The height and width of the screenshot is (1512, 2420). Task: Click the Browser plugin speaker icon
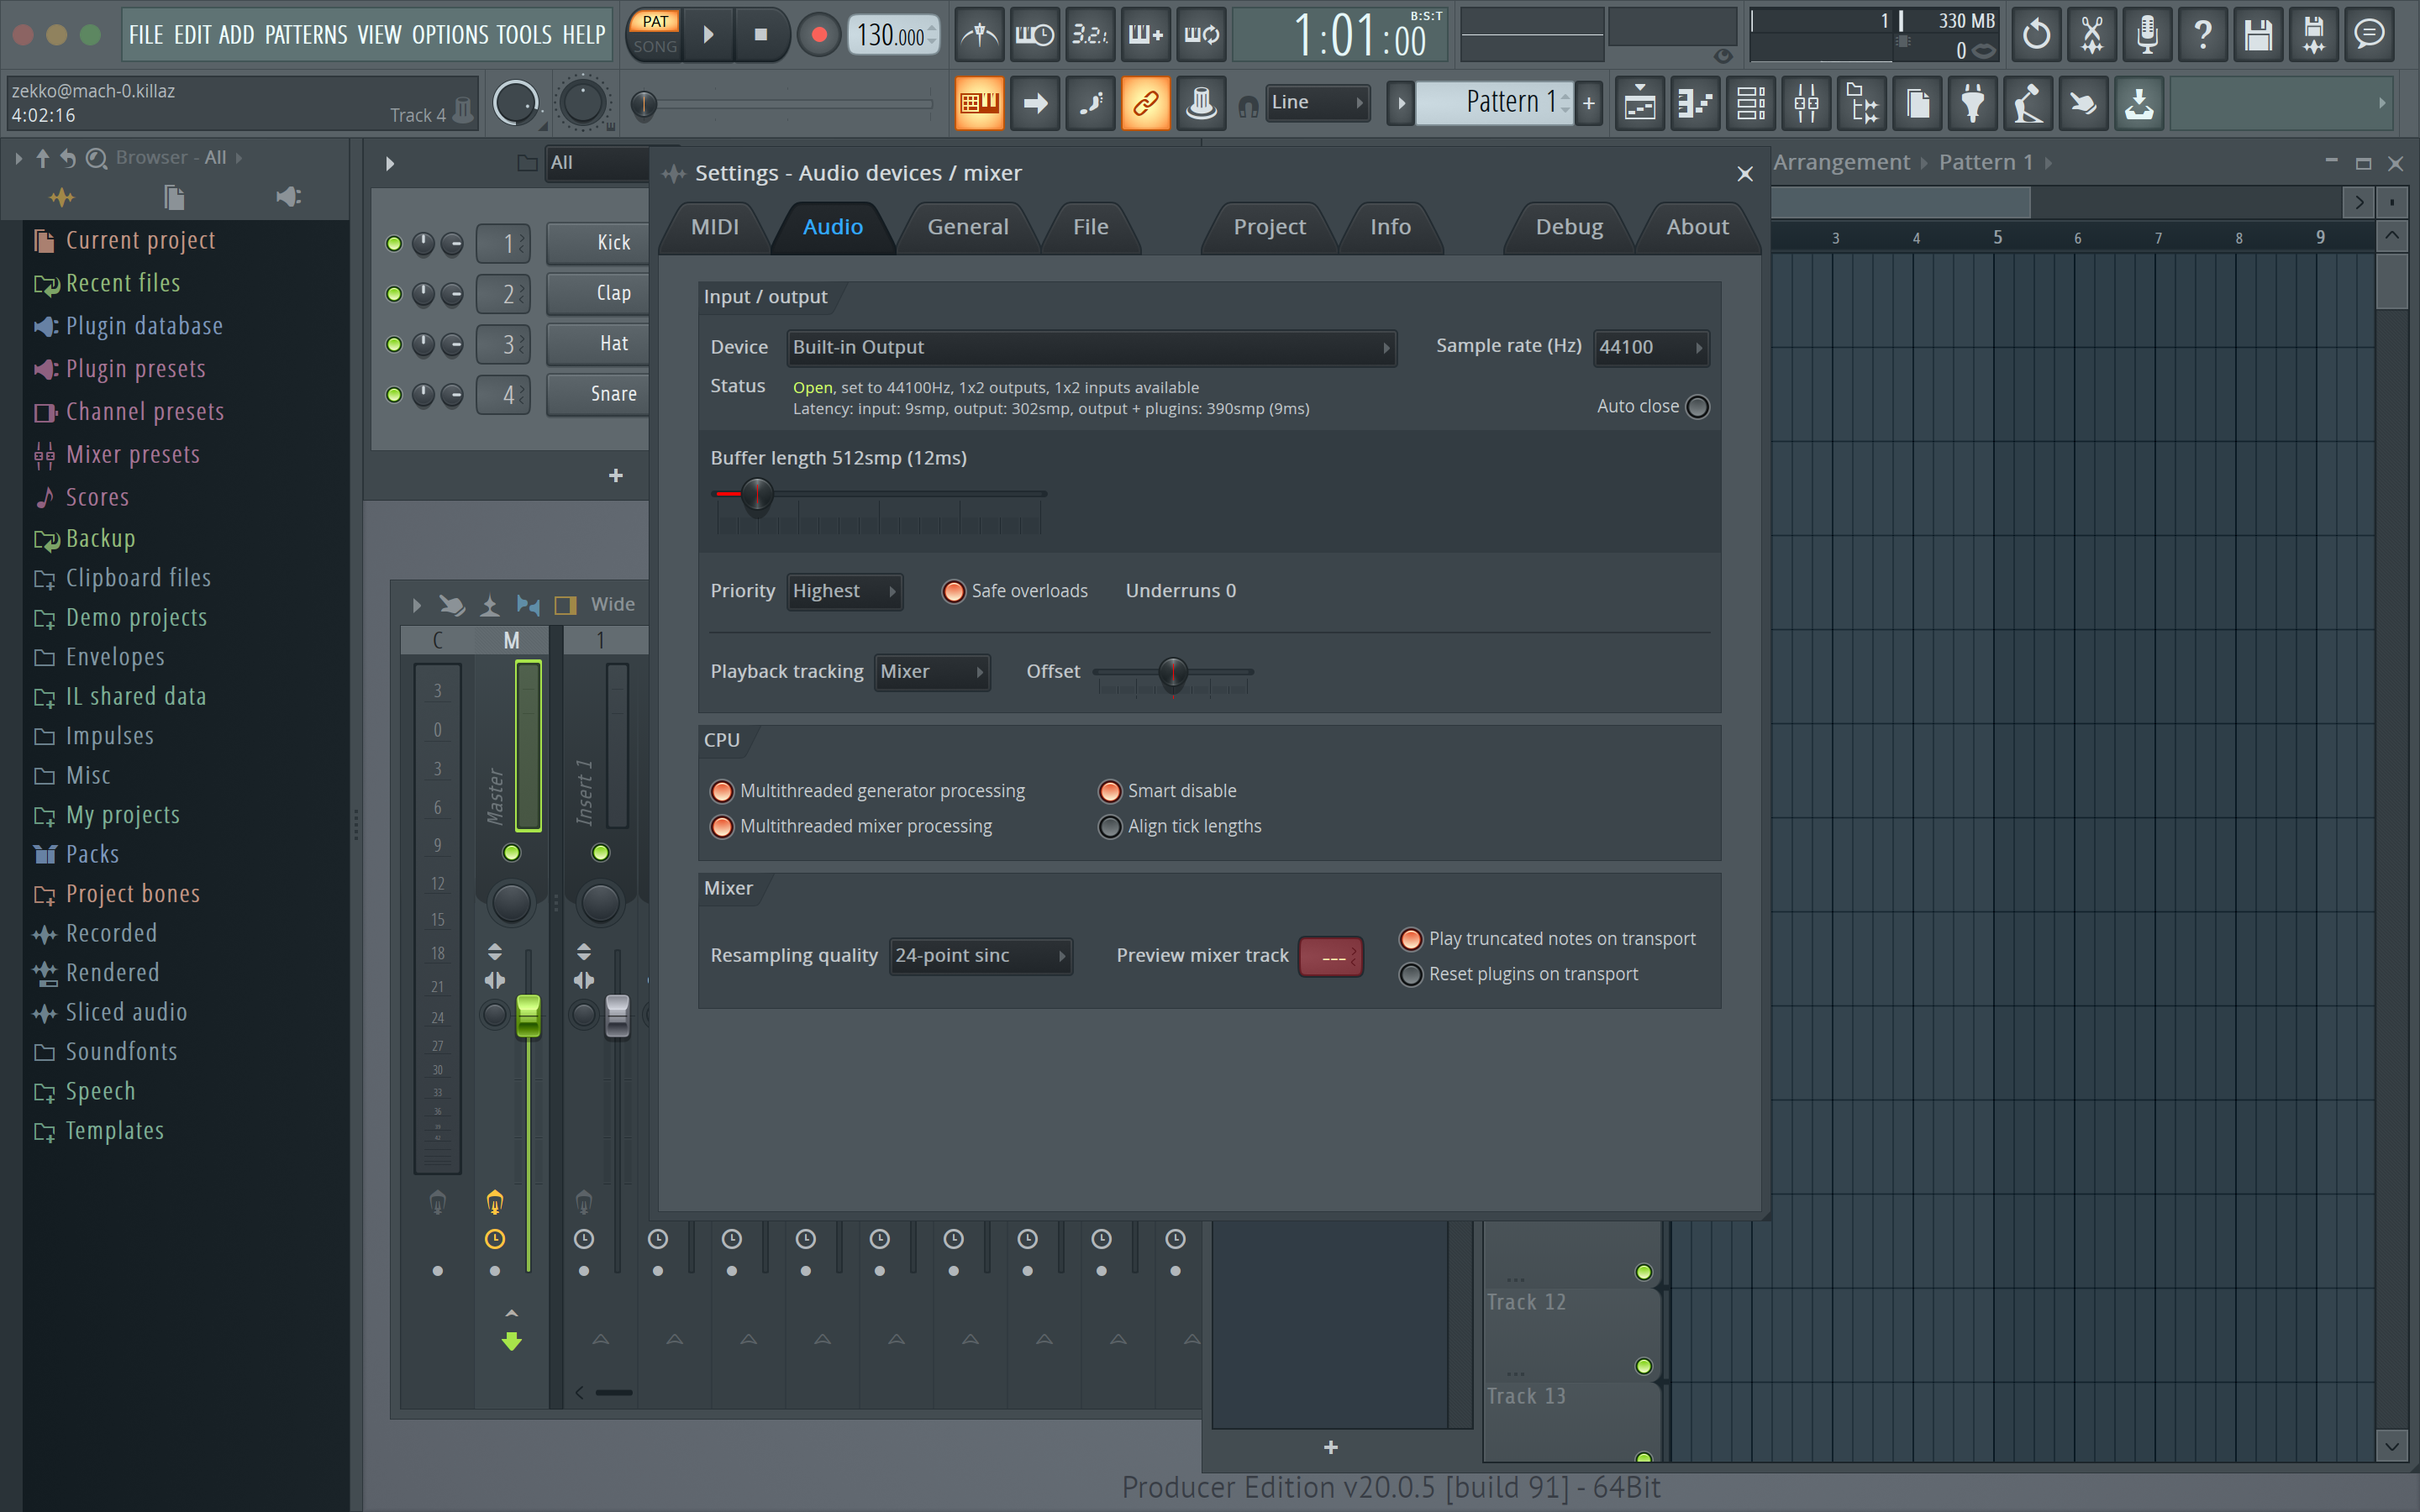click(x=288, y=197)
